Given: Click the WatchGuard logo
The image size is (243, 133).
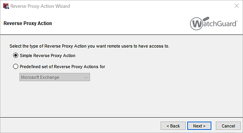Looking at the screenshot, I should click(214, 24).
